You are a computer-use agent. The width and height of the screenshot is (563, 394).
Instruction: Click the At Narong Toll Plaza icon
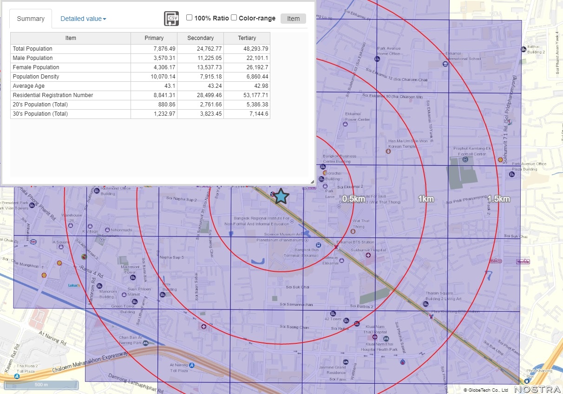[191, 365]
